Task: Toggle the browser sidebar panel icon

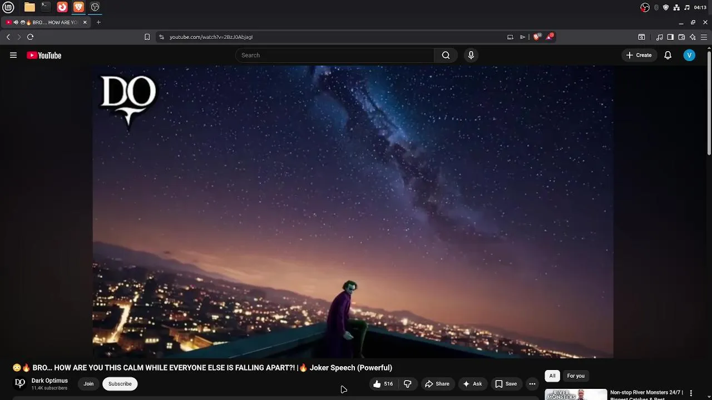Action: click(x=670, y=37)
